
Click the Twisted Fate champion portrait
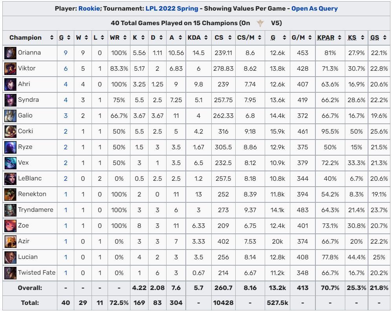(10, 273)
